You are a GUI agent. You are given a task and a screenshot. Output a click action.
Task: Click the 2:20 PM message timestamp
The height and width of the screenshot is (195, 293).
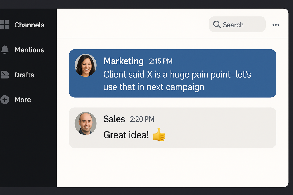[x=142, y=119]
